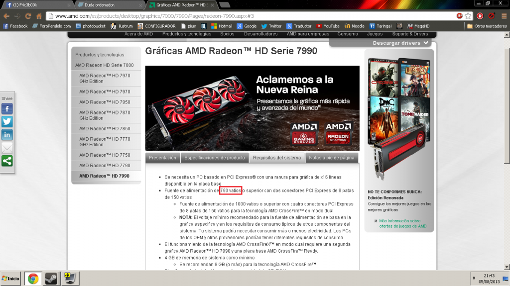The height and width of the screenshot is (286, 510).
Task: Open the Inicio start button
Action: (x=10, y=279)
